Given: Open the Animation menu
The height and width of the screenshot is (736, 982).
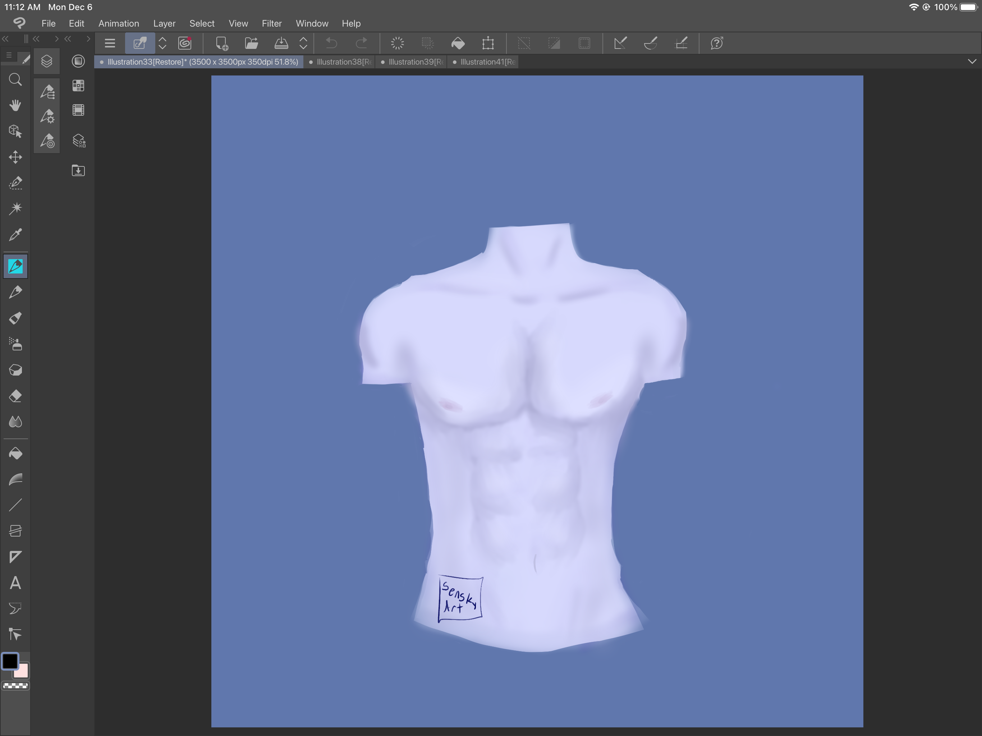Looking at the screenshot, I should tap(119, 23).
